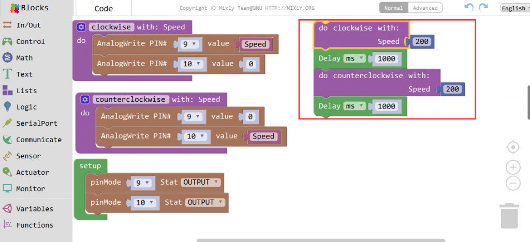The height and width of the screenshot is (242, 530).
Task: Click value 0 in clockwise AnalogWrite pin 10
Action: 251,64
